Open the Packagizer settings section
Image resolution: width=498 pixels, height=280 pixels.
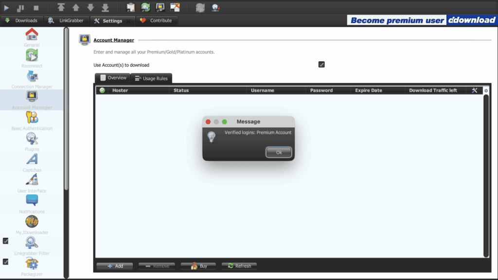point(32,267)
